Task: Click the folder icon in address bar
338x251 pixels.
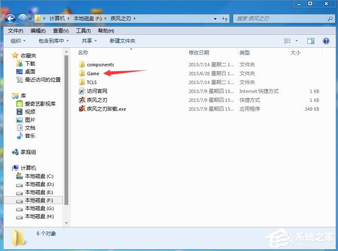Action: 38,19
